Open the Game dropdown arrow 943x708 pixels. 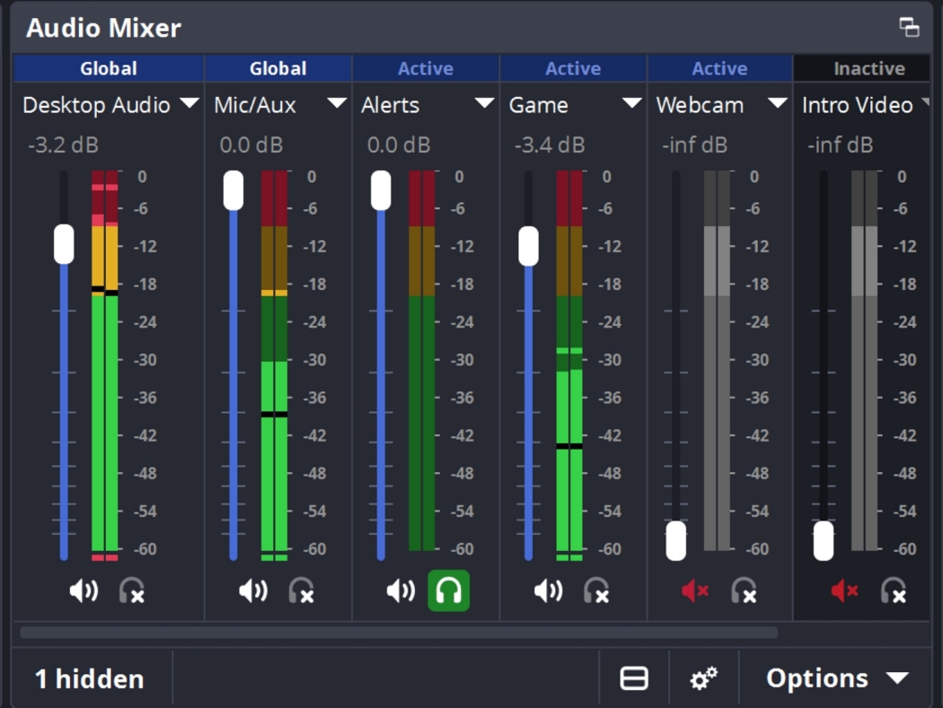pos(631,103)
